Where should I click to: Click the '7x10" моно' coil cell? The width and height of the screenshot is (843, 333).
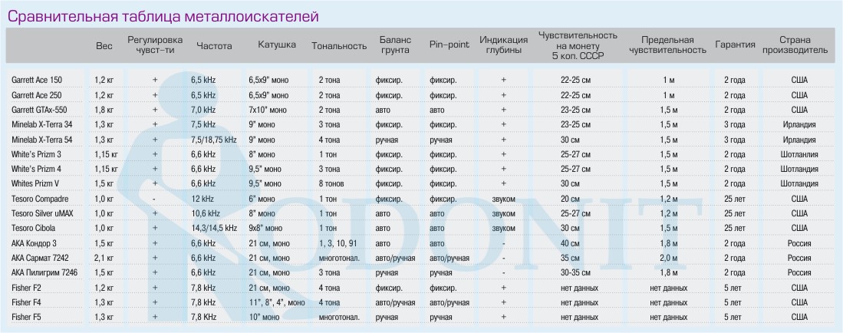pyautogui.click(x=267, y=110)
